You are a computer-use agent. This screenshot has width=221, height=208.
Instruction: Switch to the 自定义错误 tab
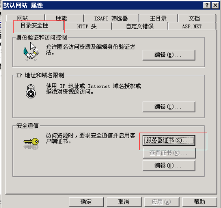[140, 26]
